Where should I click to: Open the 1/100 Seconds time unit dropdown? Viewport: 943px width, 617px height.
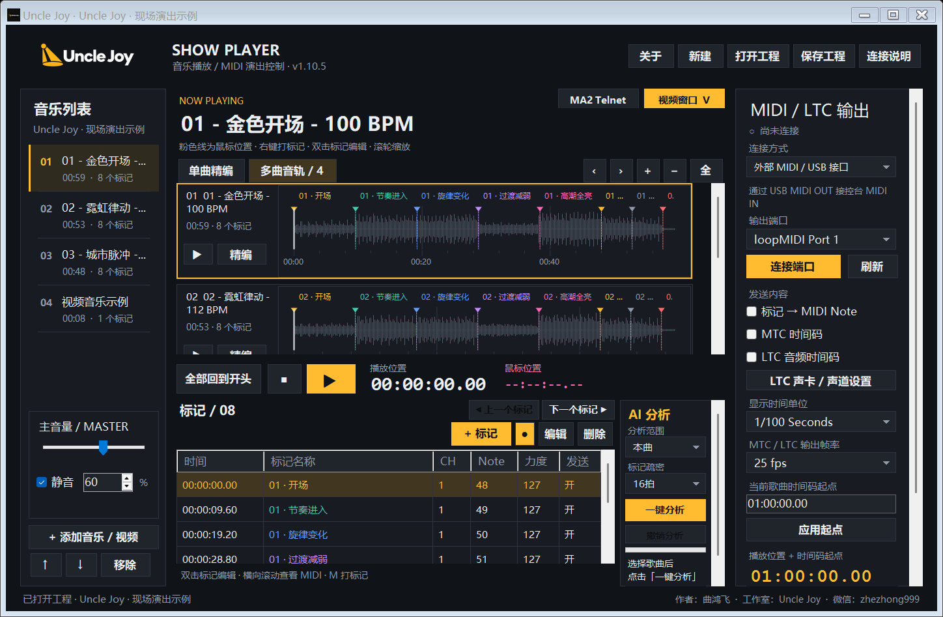pyautogui.click(x=821, y=422)
